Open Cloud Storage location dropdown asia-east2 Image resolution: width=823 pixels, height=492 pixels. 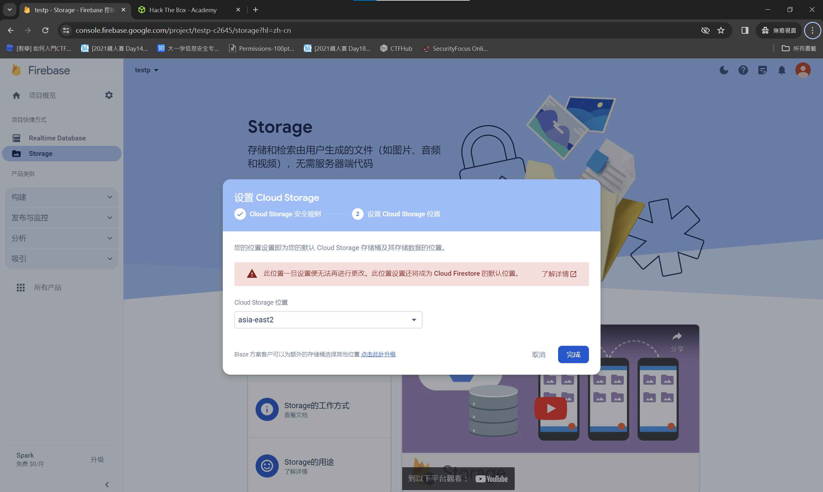328,320
